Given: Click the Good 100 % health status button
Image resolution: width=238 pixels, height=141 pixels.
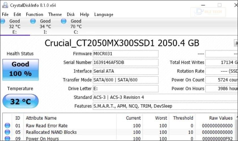Looking at the screenshot, I should tap(20, 69).
